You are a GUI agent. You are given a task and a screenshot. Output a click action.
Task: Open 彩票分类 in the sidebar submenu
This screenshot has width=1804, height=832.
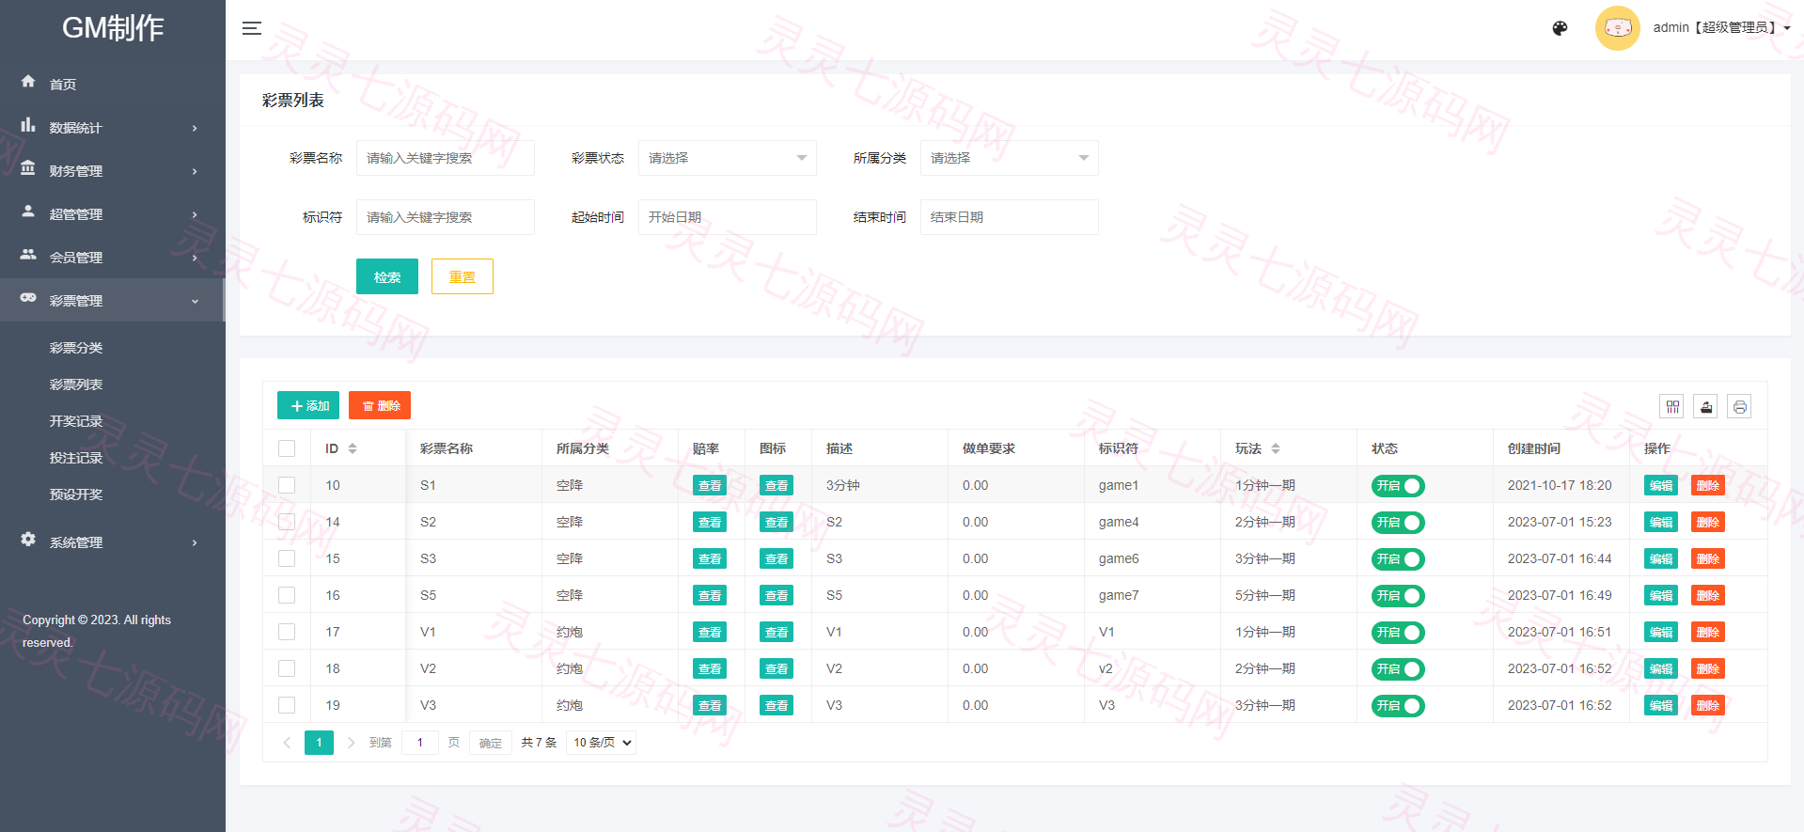click(x=76, y=348)
